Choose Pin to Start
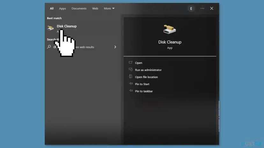The width and height of the screenshot is (264, 148). point(142,84)
